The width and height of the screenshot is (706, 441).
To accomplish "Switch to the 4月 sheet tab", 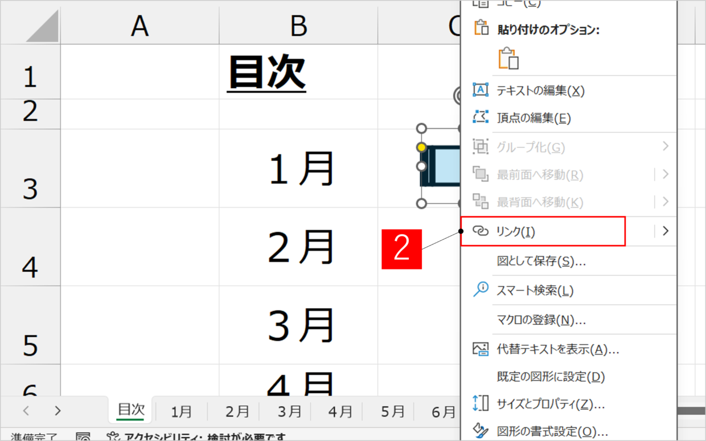I will pos(340,411).
